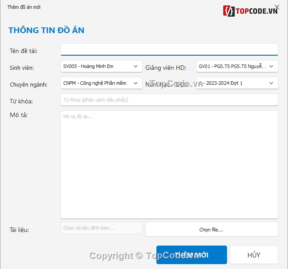The width and height of the screenshot is (288, 269).
Task: Click the Tài liệu label
Action: (19, 230)
